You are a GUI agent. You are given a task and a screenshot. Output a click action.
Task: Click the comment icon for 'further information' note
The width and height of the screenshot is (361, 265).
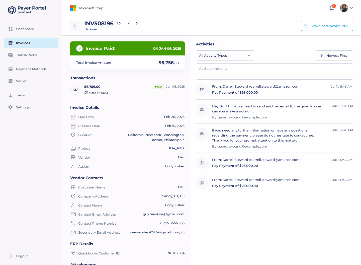click(202, 134)
